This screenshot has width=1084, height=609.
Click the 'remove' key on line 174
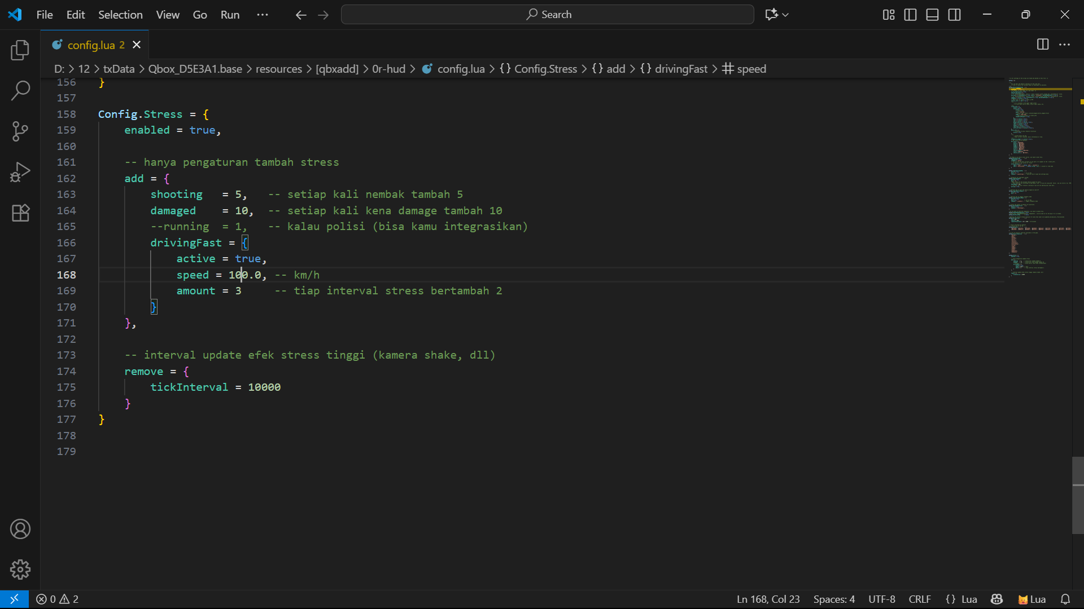pyautogui.click(x=143, y=371)
